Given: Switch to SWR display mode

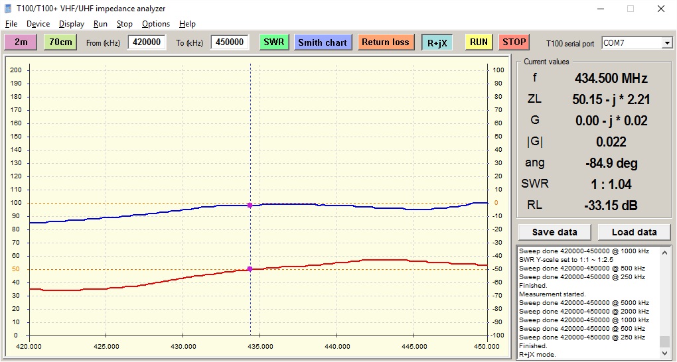Looking at the screenshot, I should pyautogui.click(x=273, y=42).
